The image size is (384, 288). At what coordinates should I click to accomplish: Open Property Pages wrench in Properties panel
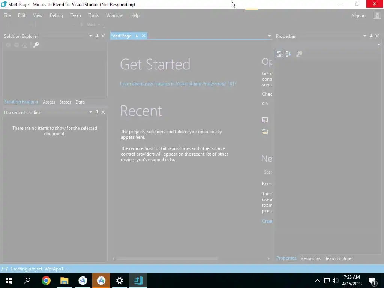point(299,54)
